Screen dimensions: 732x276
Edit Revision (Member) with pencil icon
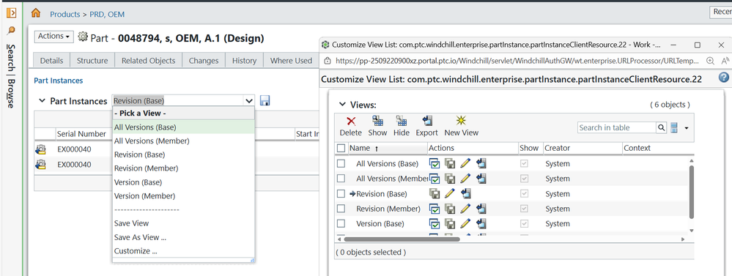pyautogui.click(x=465, y=209)
